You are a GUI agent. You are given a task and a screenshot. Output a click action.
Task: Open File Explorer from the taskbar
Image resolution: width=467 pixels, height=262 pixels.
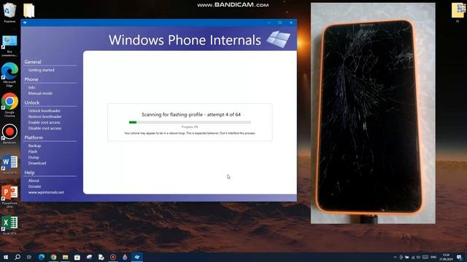click(65, 257)
